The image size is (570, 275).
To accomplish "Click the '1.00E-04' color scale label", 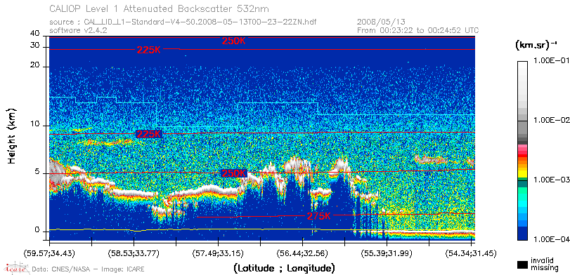I will (x=551, y=240).
